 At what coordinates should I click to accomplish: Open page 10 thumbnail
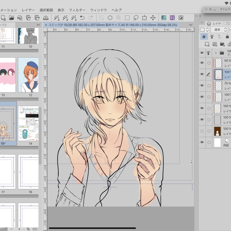28,36
